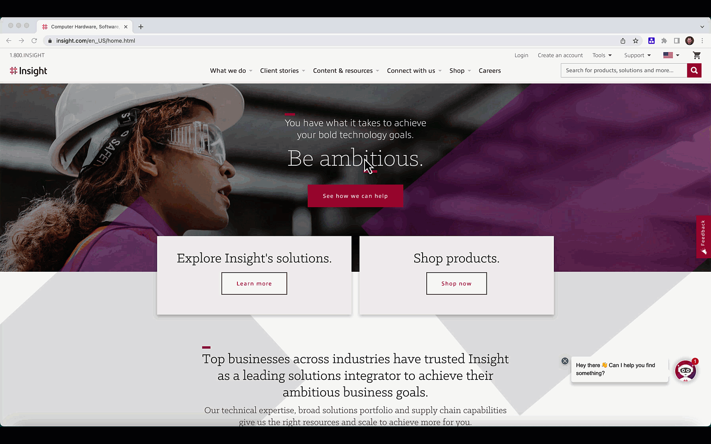Expand the Tools dropdown
Screen dimensions: 711x444
[x=602, y=55]
